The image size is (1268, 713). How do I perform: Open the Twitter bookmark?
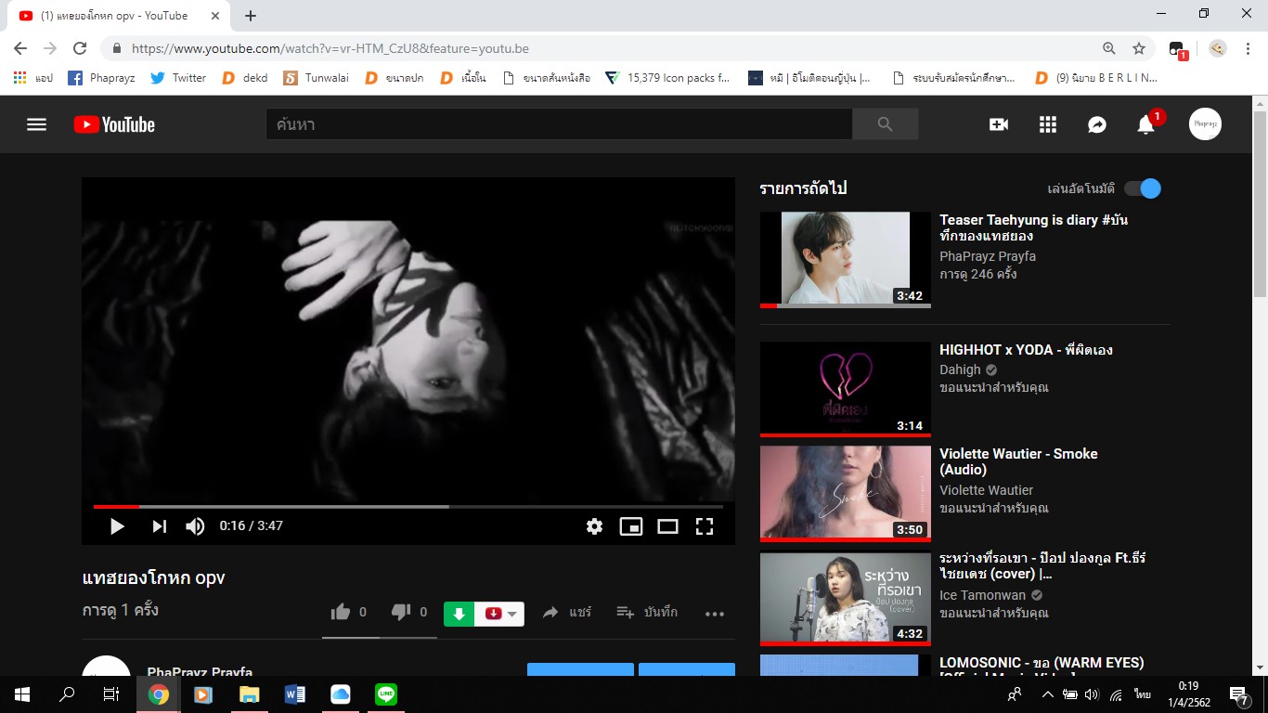tap(178, 78)
